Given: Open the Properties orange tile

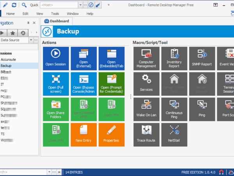Looking at the screenshot, I should [x=112, y=135].
